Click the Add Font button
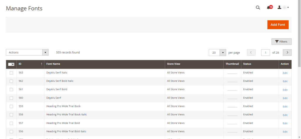This screenshot has width=301, height=139. point(278,25)
